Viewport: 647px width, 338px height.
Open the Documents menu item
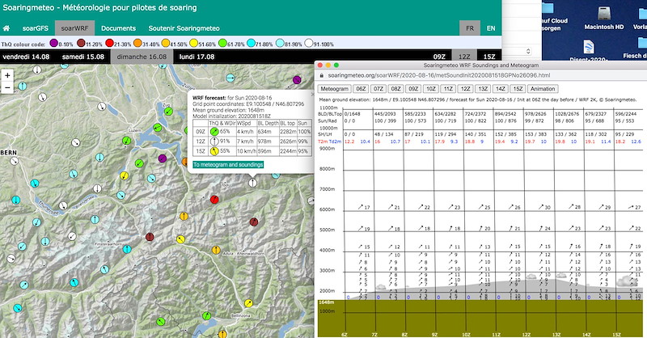coord(118,28)
